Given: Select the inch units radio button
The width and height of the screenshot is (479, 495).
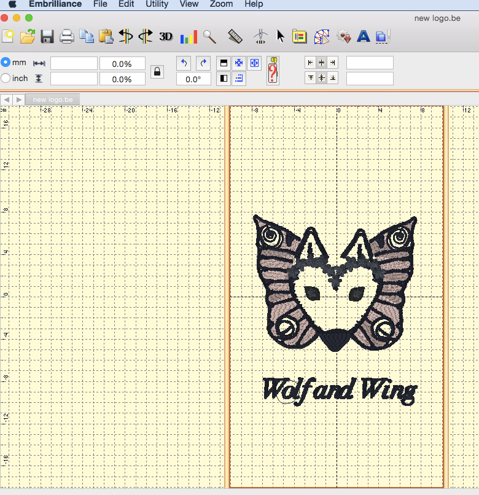Looking at the screenshot, I should click(6, 79).
